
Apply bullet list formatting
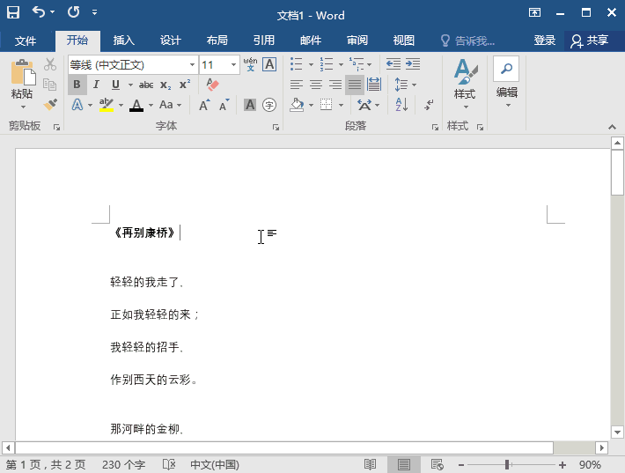tap(296, 64)
